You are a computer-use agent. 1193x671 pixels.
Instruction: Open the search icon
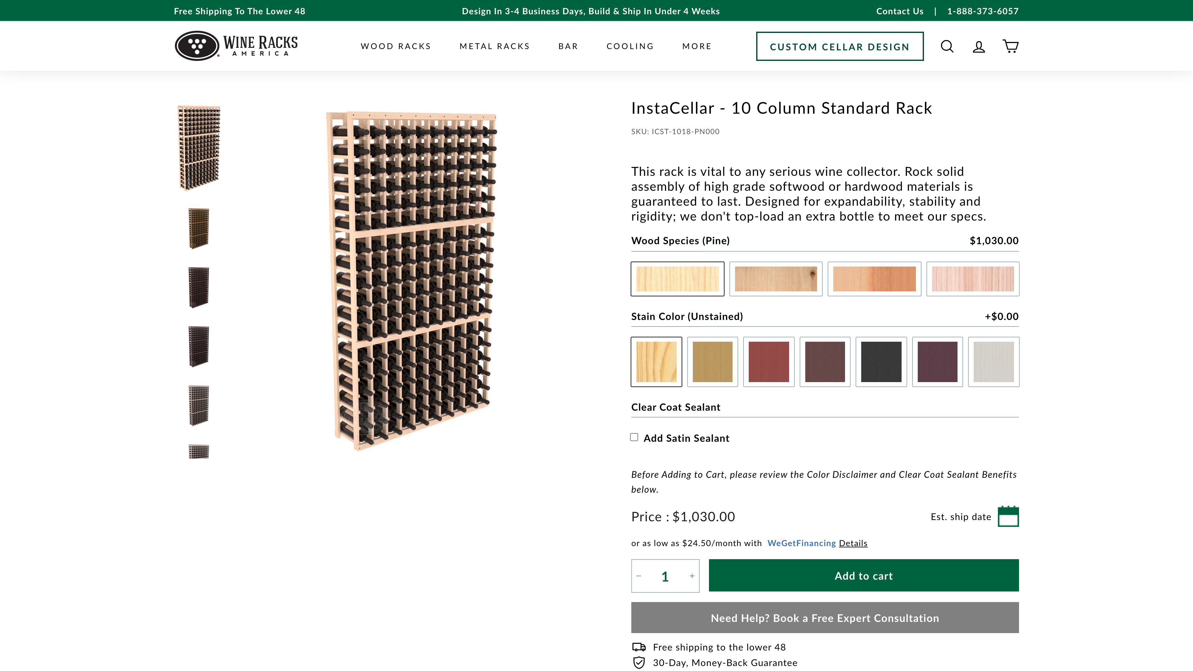(x=947, y=46)
